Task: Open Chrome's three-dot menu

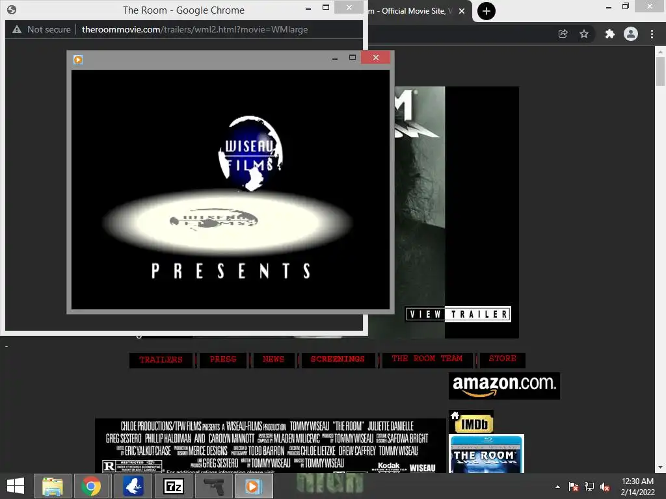Action: click(x=652, y=34)
